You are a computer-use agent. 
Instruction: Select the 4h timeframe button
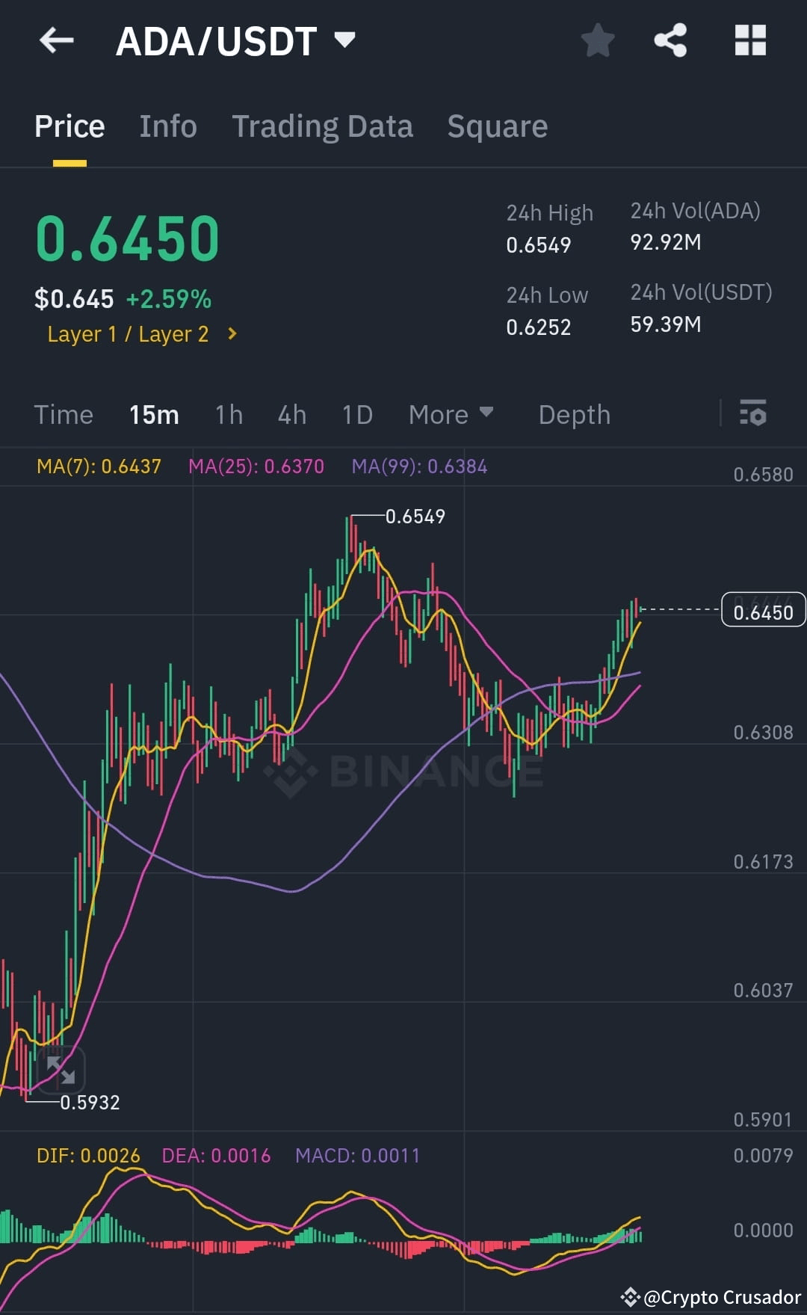[x=291, y=414]
